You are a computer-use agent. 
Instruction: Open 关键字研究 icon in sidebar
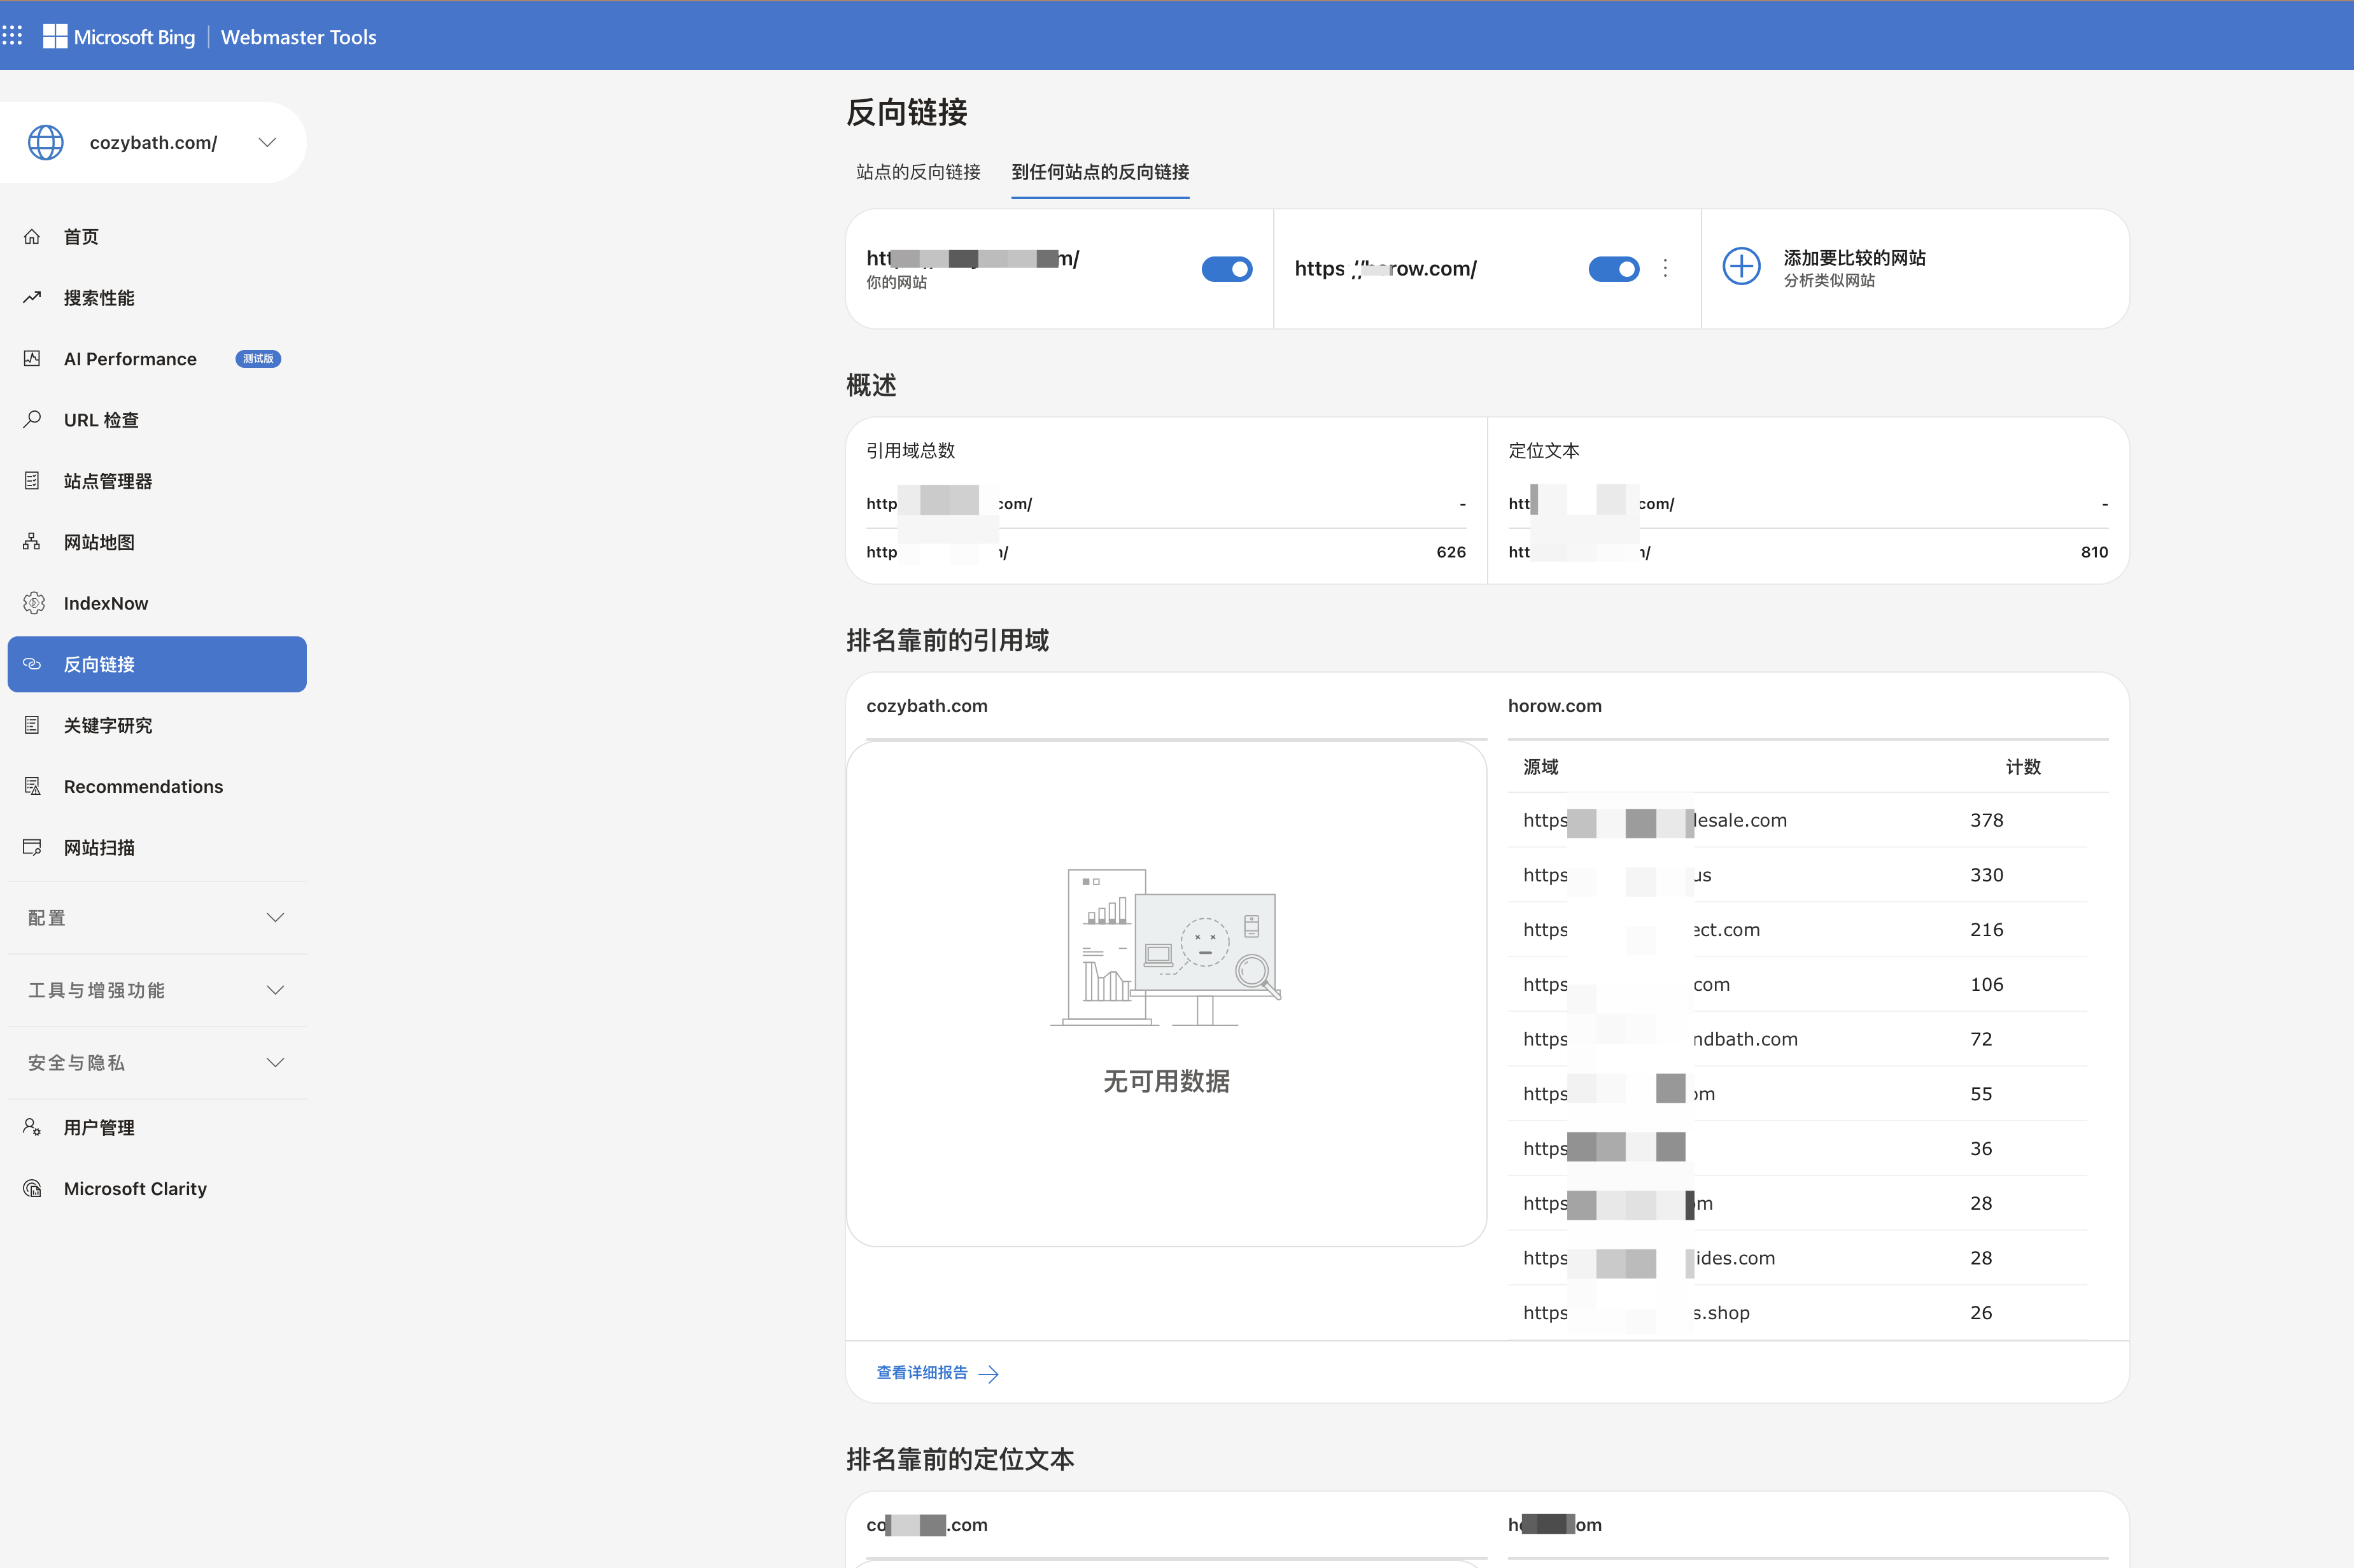point(32,724)
